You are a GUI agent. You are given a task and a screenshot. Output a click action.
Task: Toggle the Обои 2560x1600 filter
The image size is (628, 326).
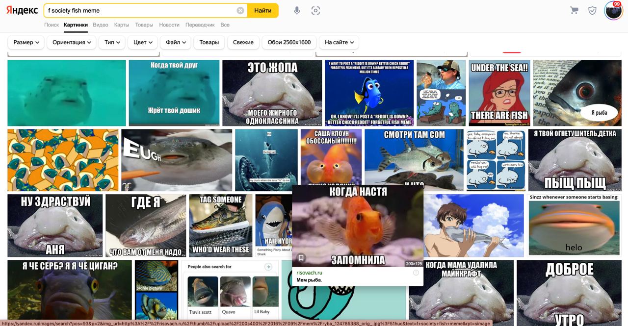click(289, 42)
